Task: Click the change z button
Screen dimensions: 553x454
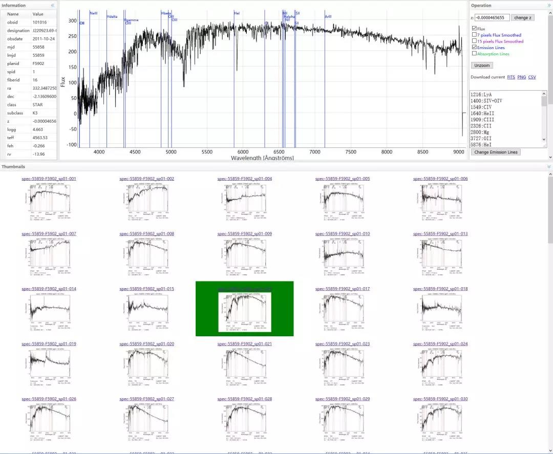Action: pyautogui.click(x=522, y=17)
